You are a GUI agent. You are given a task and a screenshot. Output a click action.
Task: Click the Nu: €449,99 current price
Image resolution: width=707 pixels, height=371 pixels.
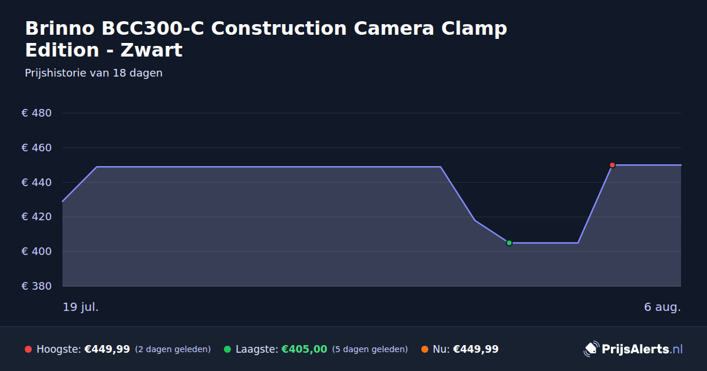pyautogui.click(x=465, y=349)
